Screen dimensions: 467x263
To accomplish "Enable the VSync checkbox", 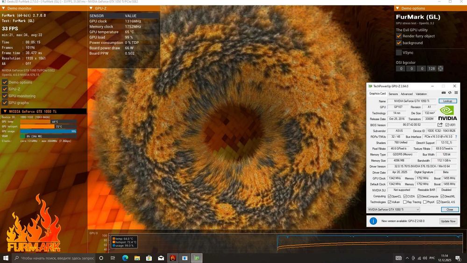I will coord(399,52).
